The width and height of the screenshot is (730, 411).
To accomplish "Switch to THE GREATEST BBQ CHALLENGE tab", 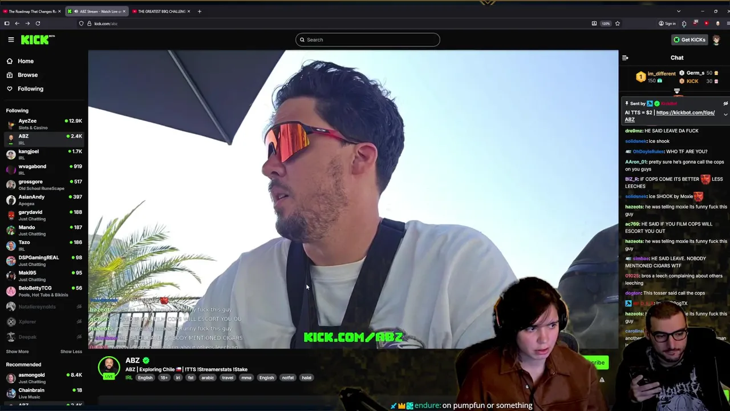I will pyautogui.click(x=162, y=11).
